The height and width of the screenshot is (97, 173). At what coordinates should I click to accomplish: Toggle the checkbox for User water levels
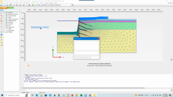(x=8, y=16)
